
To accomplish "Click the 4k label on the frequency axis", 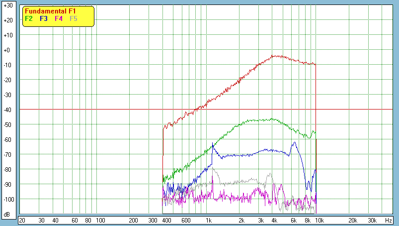I will tap(274, 220).
